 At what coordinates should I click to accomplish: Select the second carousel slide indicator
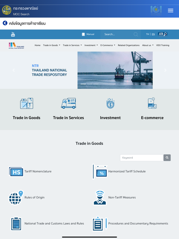click(x=89, y=84)
